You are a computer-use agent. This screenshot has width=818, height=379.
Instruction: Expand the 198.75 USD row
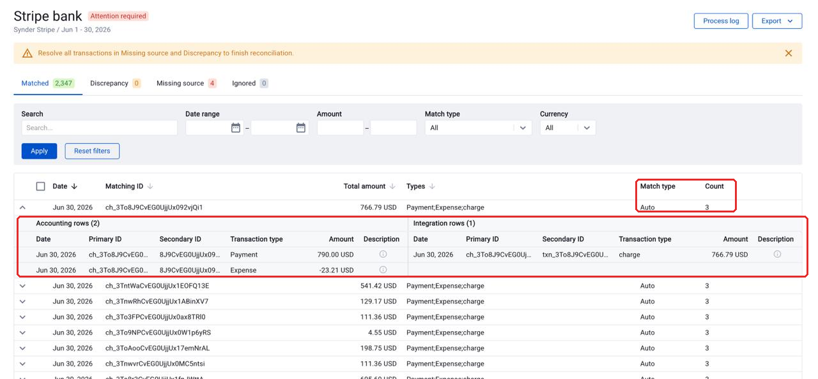pyautogui.click(x=22, y=348)
